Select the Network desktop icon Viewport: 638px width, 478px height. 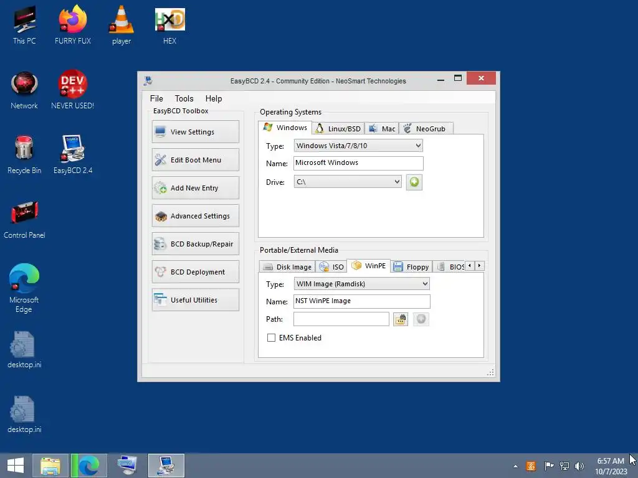coord(24,90)
